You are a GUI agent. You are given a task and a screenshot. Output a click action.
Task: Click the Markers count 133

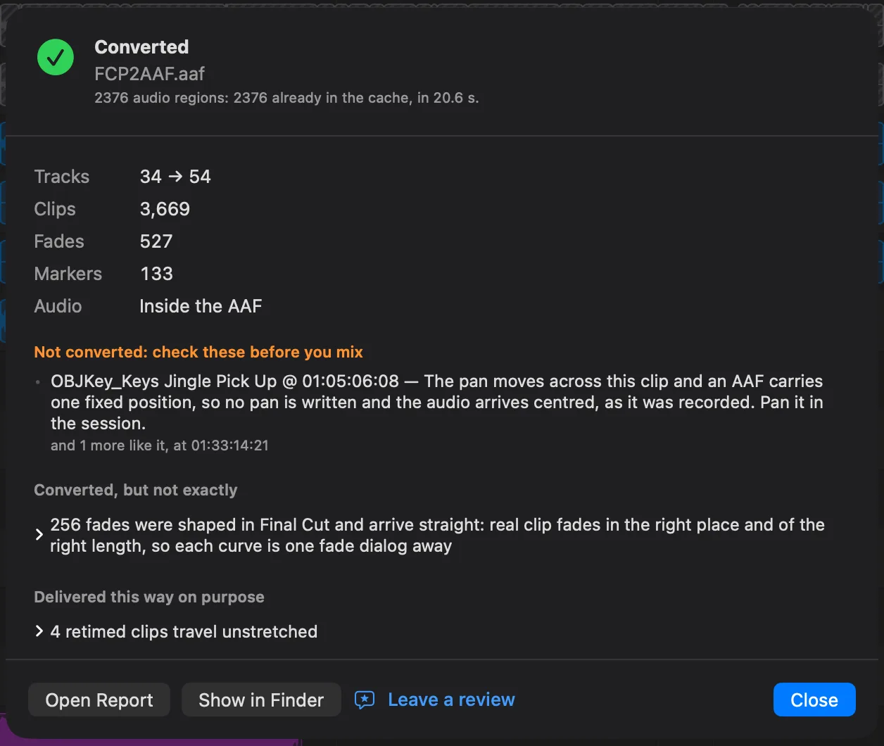pyautogui.click(x=156, y=274)
